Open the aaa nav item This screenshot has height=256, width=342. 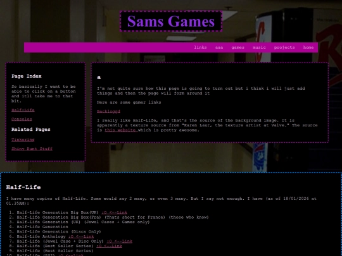pos(219,47)
